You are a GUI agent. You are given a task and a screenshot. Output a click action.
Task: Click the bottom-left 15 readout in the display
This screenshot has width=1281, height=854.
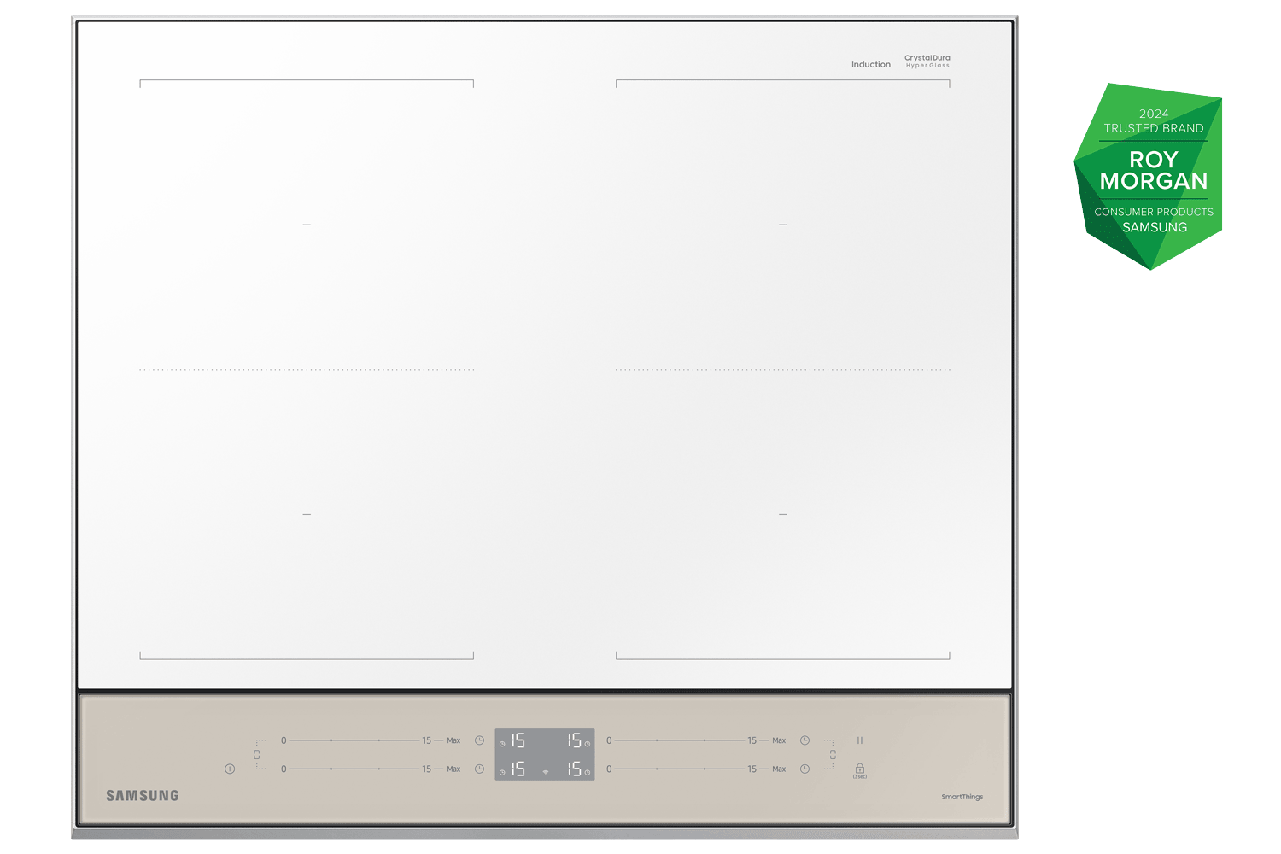coord(518,769)
